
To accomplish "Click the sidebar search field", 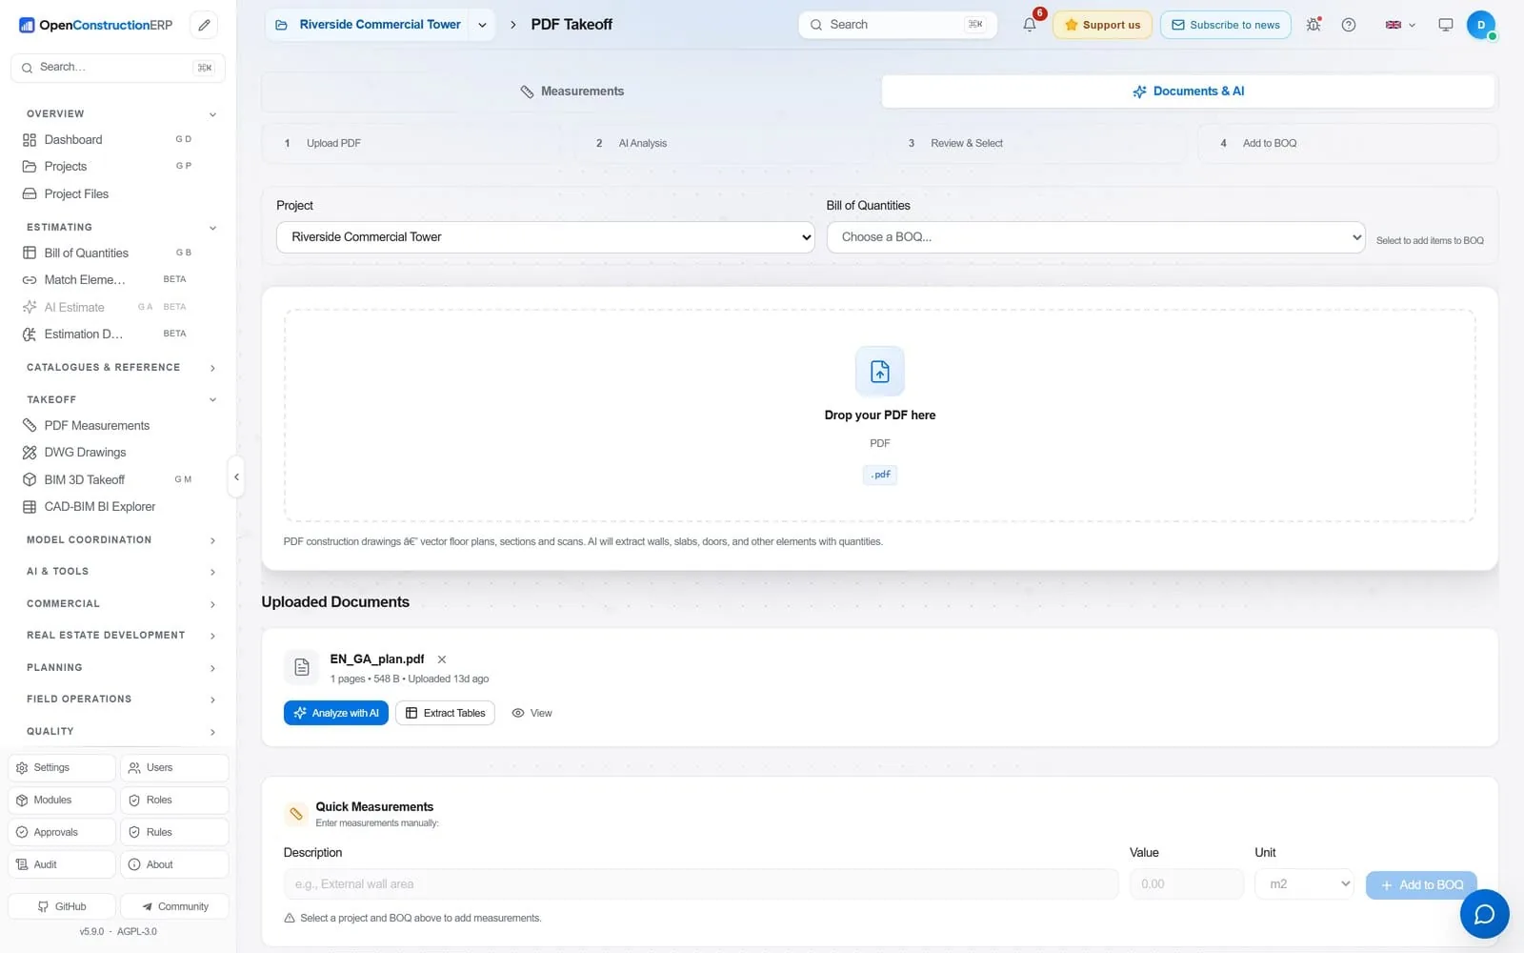I will pos(118,68).
